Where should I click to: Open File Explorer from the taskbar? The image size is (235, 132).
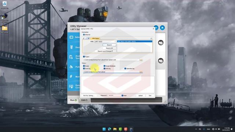click(x=115, y=129)
